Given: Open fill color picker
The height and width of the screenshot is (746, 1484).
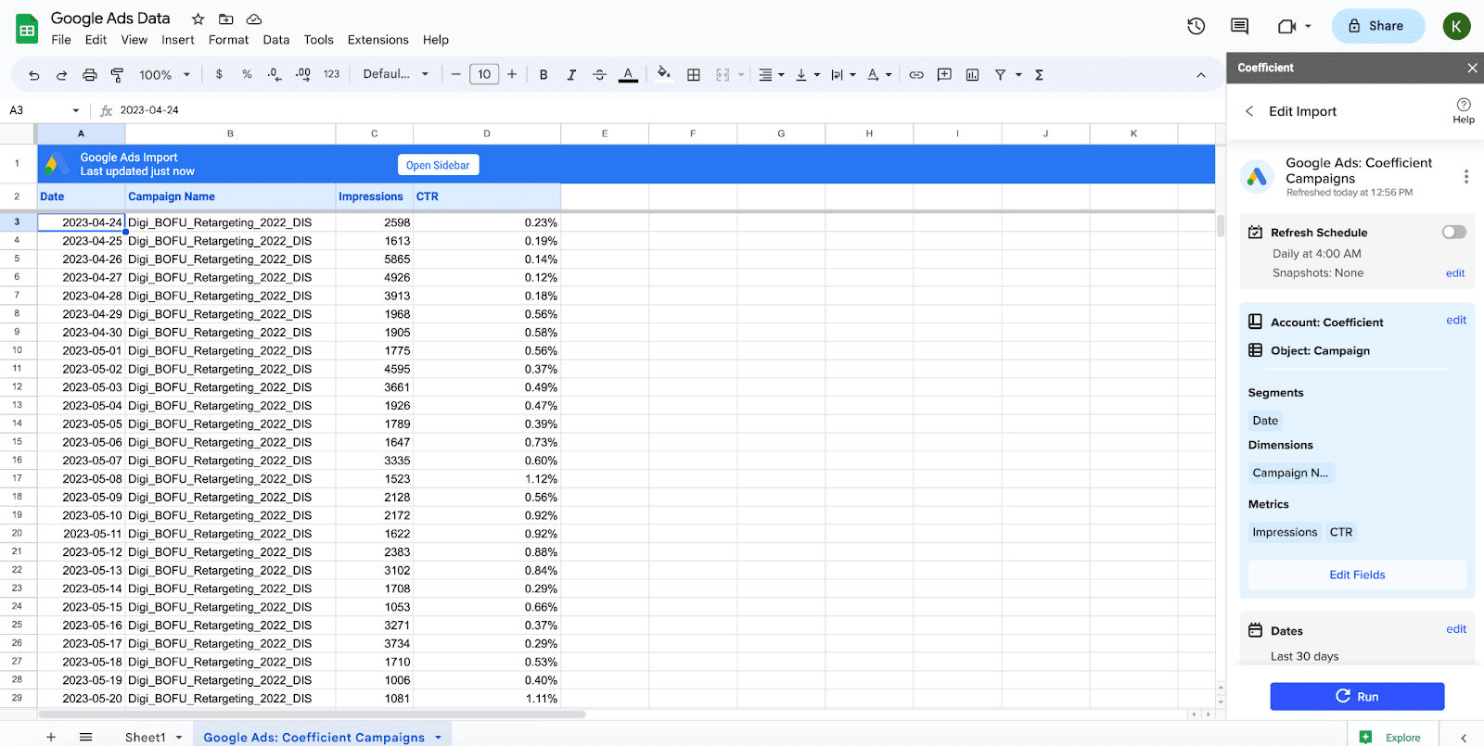Looking at the screenshot, I should (664, 74).
